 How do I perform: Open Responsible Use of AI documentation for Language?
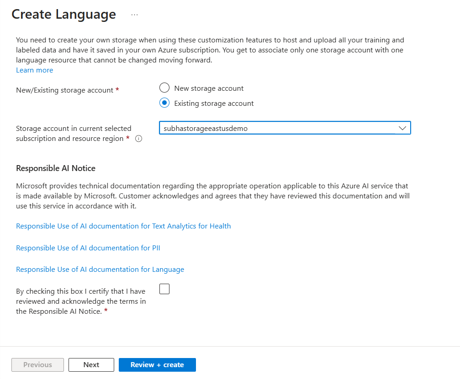pyautogui.click(x=100, y=270)
